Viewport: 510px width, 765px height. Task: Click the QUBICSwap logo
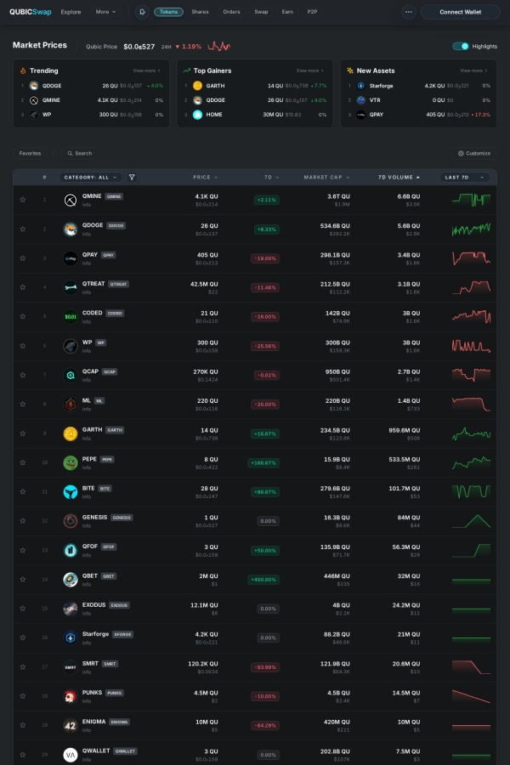point(31,12)
